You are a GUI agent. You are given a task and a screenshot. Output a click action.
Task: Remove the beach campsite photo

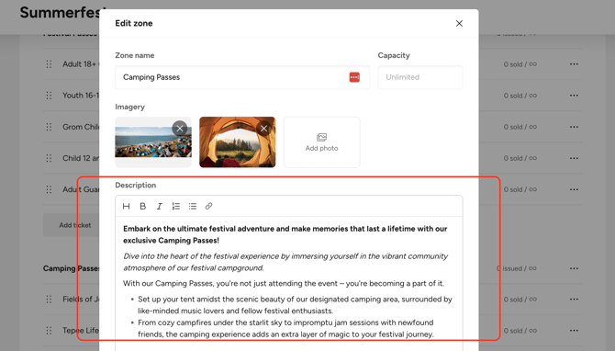click(x=180, y=128)
